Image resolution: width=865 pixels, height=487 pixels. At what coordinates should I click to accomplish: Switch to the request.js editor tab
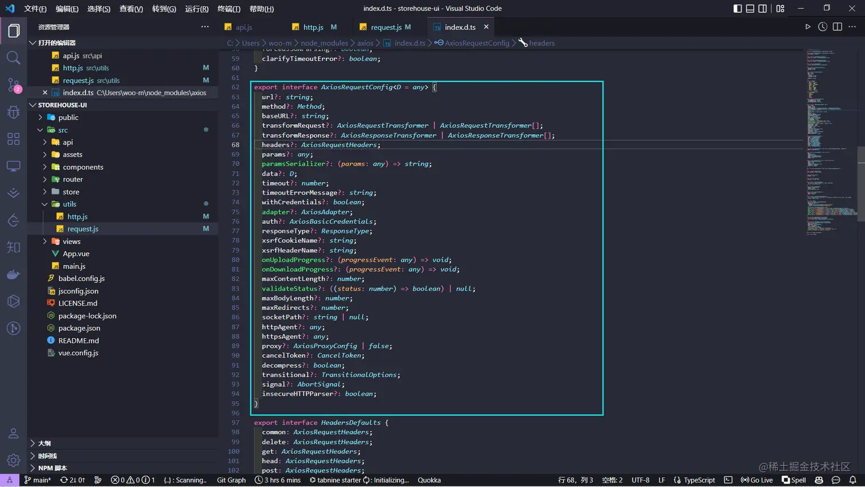(x=386, y=27)
